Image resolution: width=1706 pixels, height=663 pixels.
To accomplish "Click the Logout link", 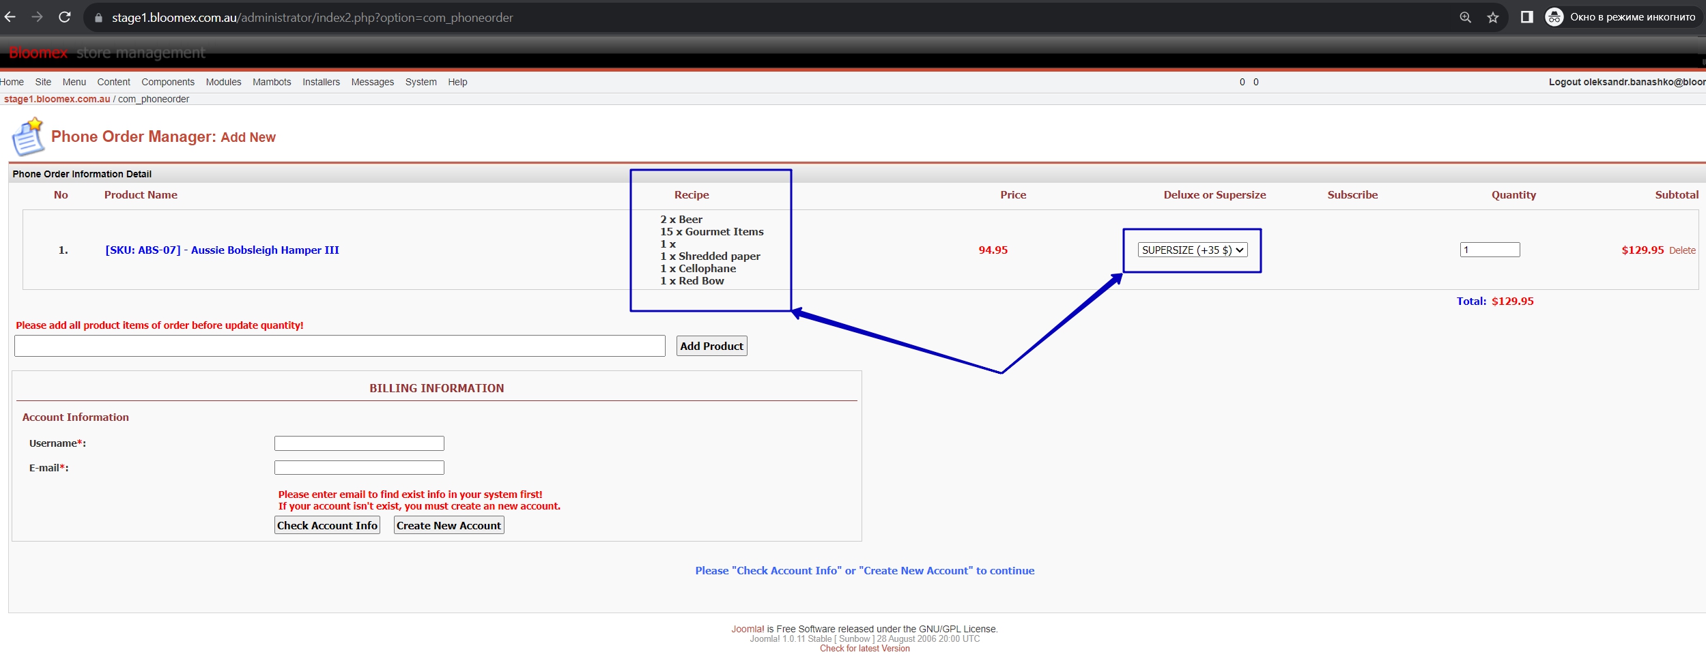I will click(1627, 82).
